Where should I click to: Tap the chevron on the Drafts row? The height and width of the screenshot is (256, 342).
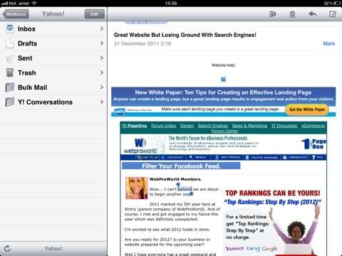tap(102, 43)
